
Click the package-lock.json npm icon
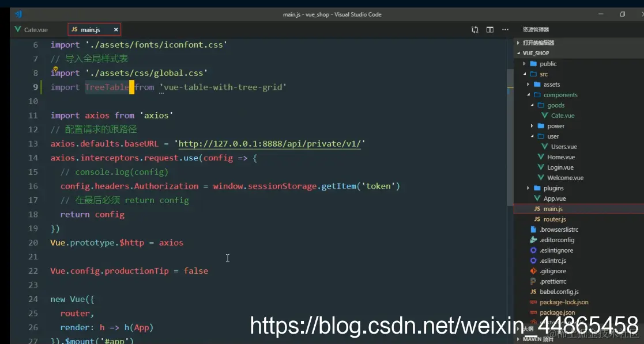point(533,302)
